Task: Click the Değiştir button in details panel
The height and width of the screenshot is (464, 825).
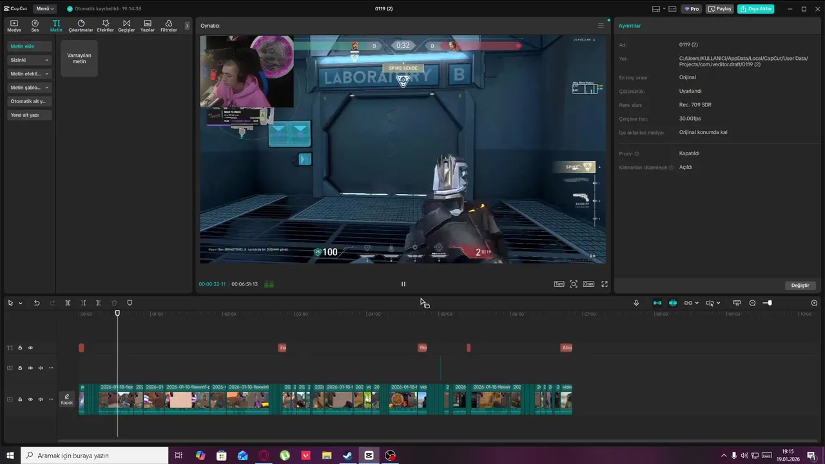Action: [800, 285]
